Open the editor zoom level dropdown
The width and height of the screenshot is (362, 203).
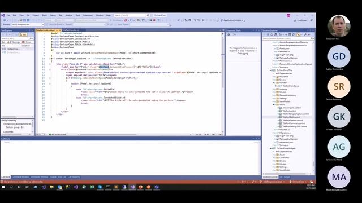pyautogui.click(x=41, y=134)
